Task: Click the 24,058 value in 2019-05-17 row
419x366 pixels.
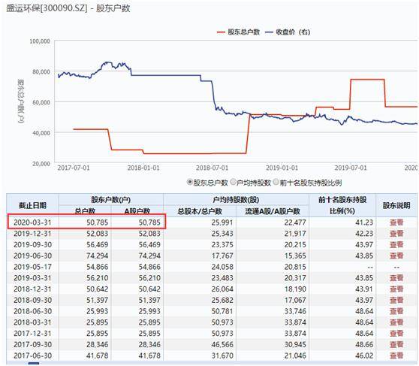Action: coord(222,267)
